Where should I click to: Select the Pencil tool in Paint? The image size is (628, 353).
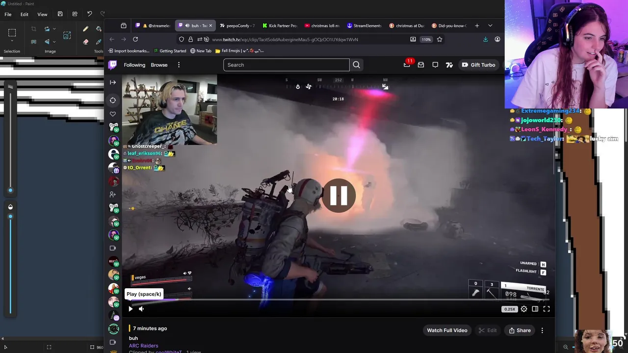click(85, 29)
